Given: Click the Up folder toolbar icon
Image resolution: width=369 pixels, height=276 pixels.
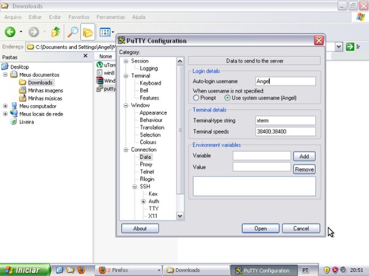Looking at the screenshot, I should coord(56,32).
